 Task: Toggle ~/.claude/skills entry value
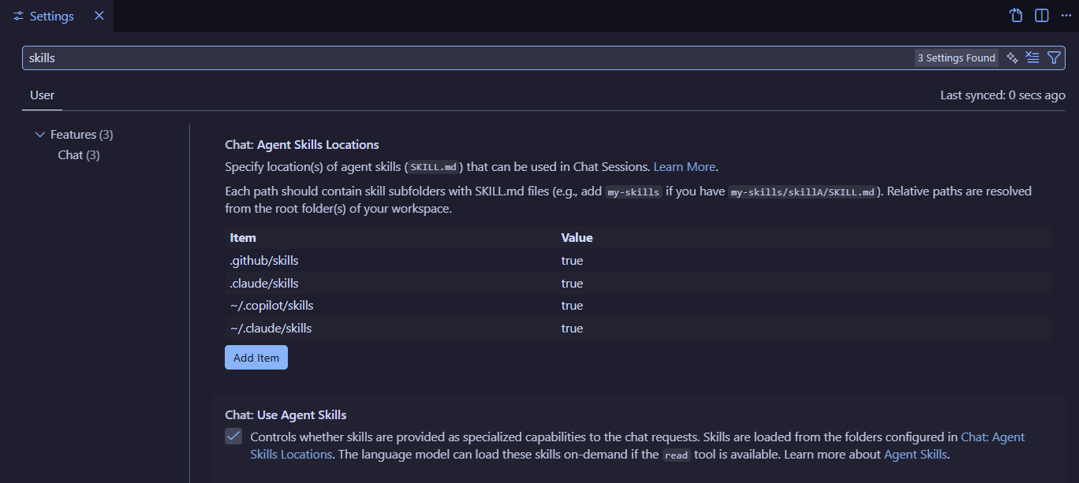tap(572, 328)
